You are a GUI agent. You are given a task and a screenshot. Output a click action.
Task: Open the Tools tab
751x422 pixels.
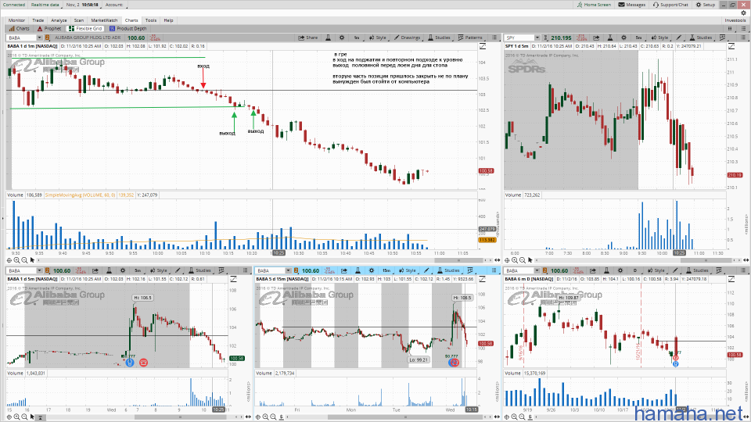pos(151,20)
